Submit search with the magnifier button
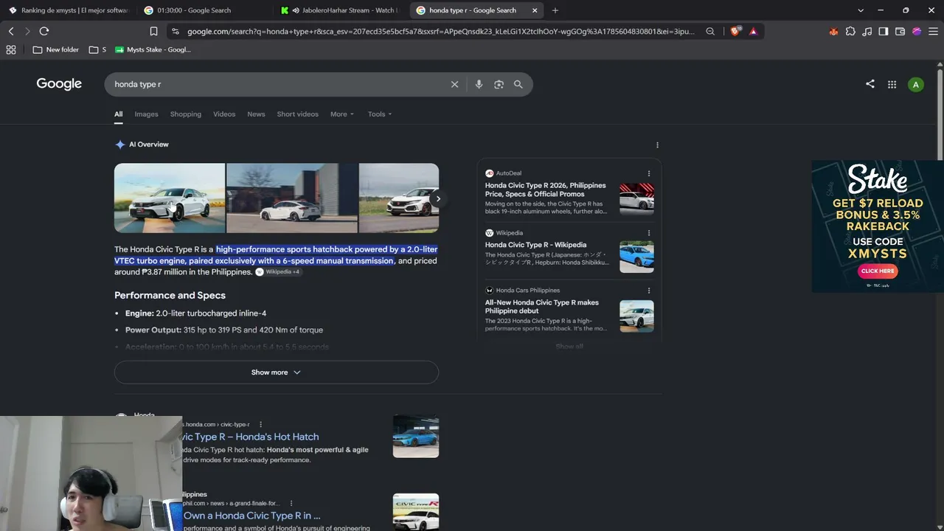Viewport: 944px width, 531px height. pos(518,84)
